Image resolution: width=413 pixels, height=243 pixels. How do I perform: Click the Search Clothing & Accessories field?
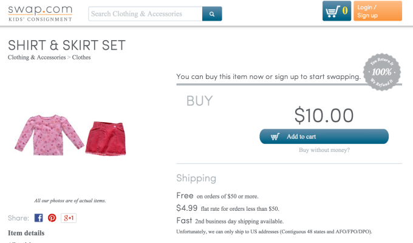(x=145, y=13)
